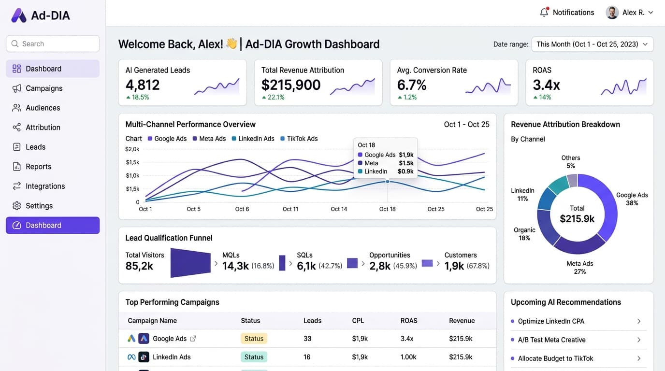This screenshot has width=665, height=371.
Task: Click the "2,8k" Opportunities value
Action: point(380,266)
